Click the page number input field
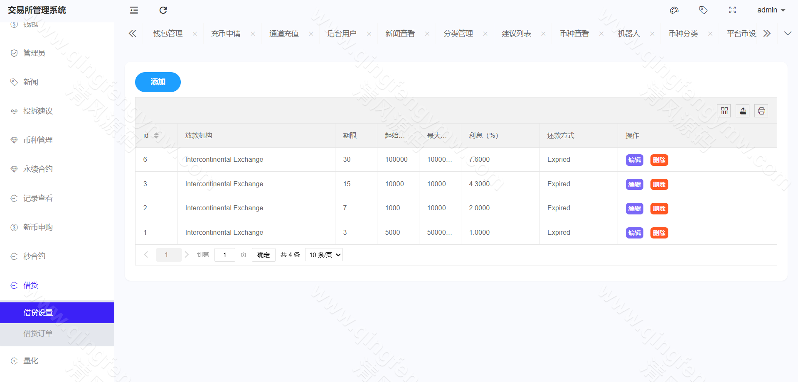 [225, 254]
